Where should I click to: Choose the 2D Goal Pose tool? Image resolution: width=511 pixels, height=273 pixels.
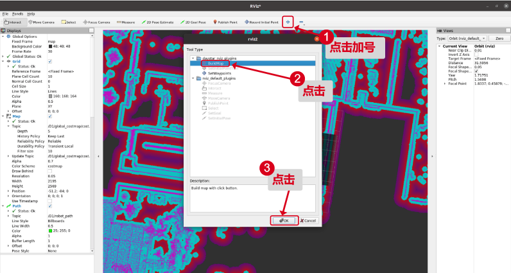click(193, 22)
